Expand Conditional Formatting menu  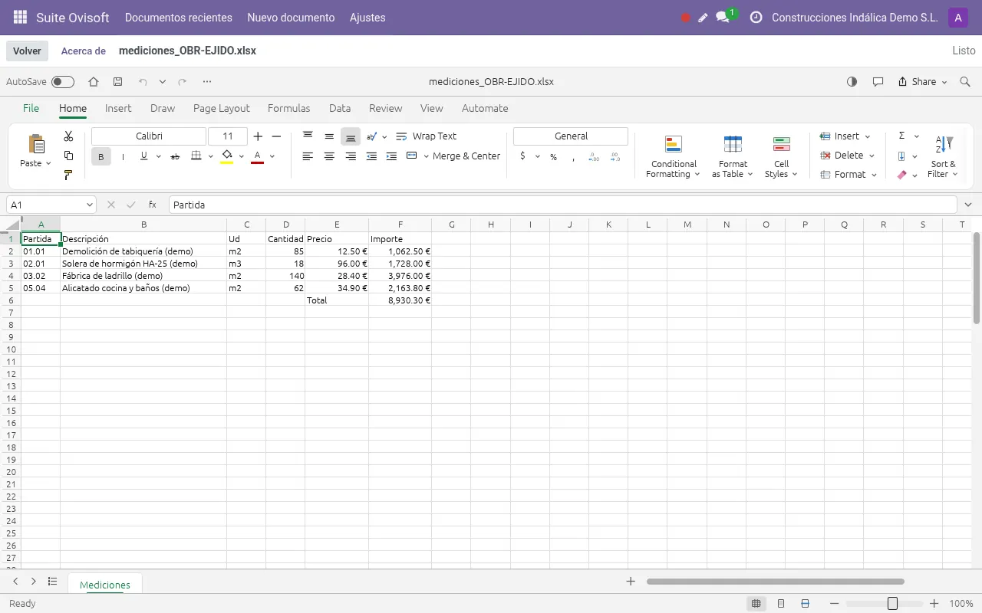pos(673,157)
